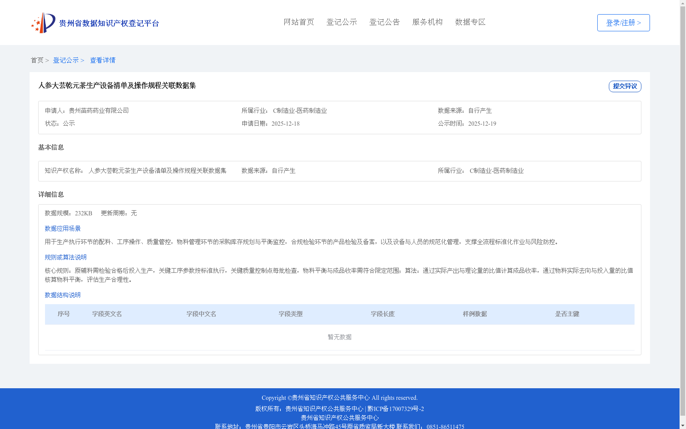The width and height of the screenshot is (686, 429).
Task: Click the 规则或算法说明 heading
Action: [x=66, y=257]
